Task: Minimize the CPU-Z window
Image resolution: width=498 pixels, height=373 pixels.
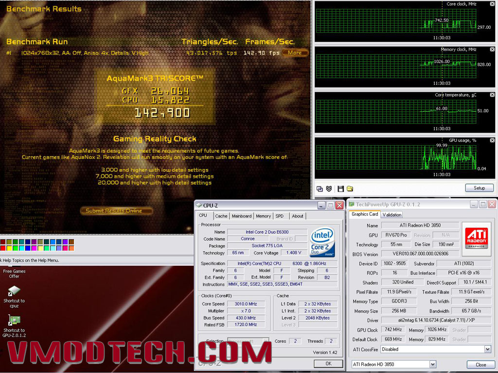Action: point(321,205)
